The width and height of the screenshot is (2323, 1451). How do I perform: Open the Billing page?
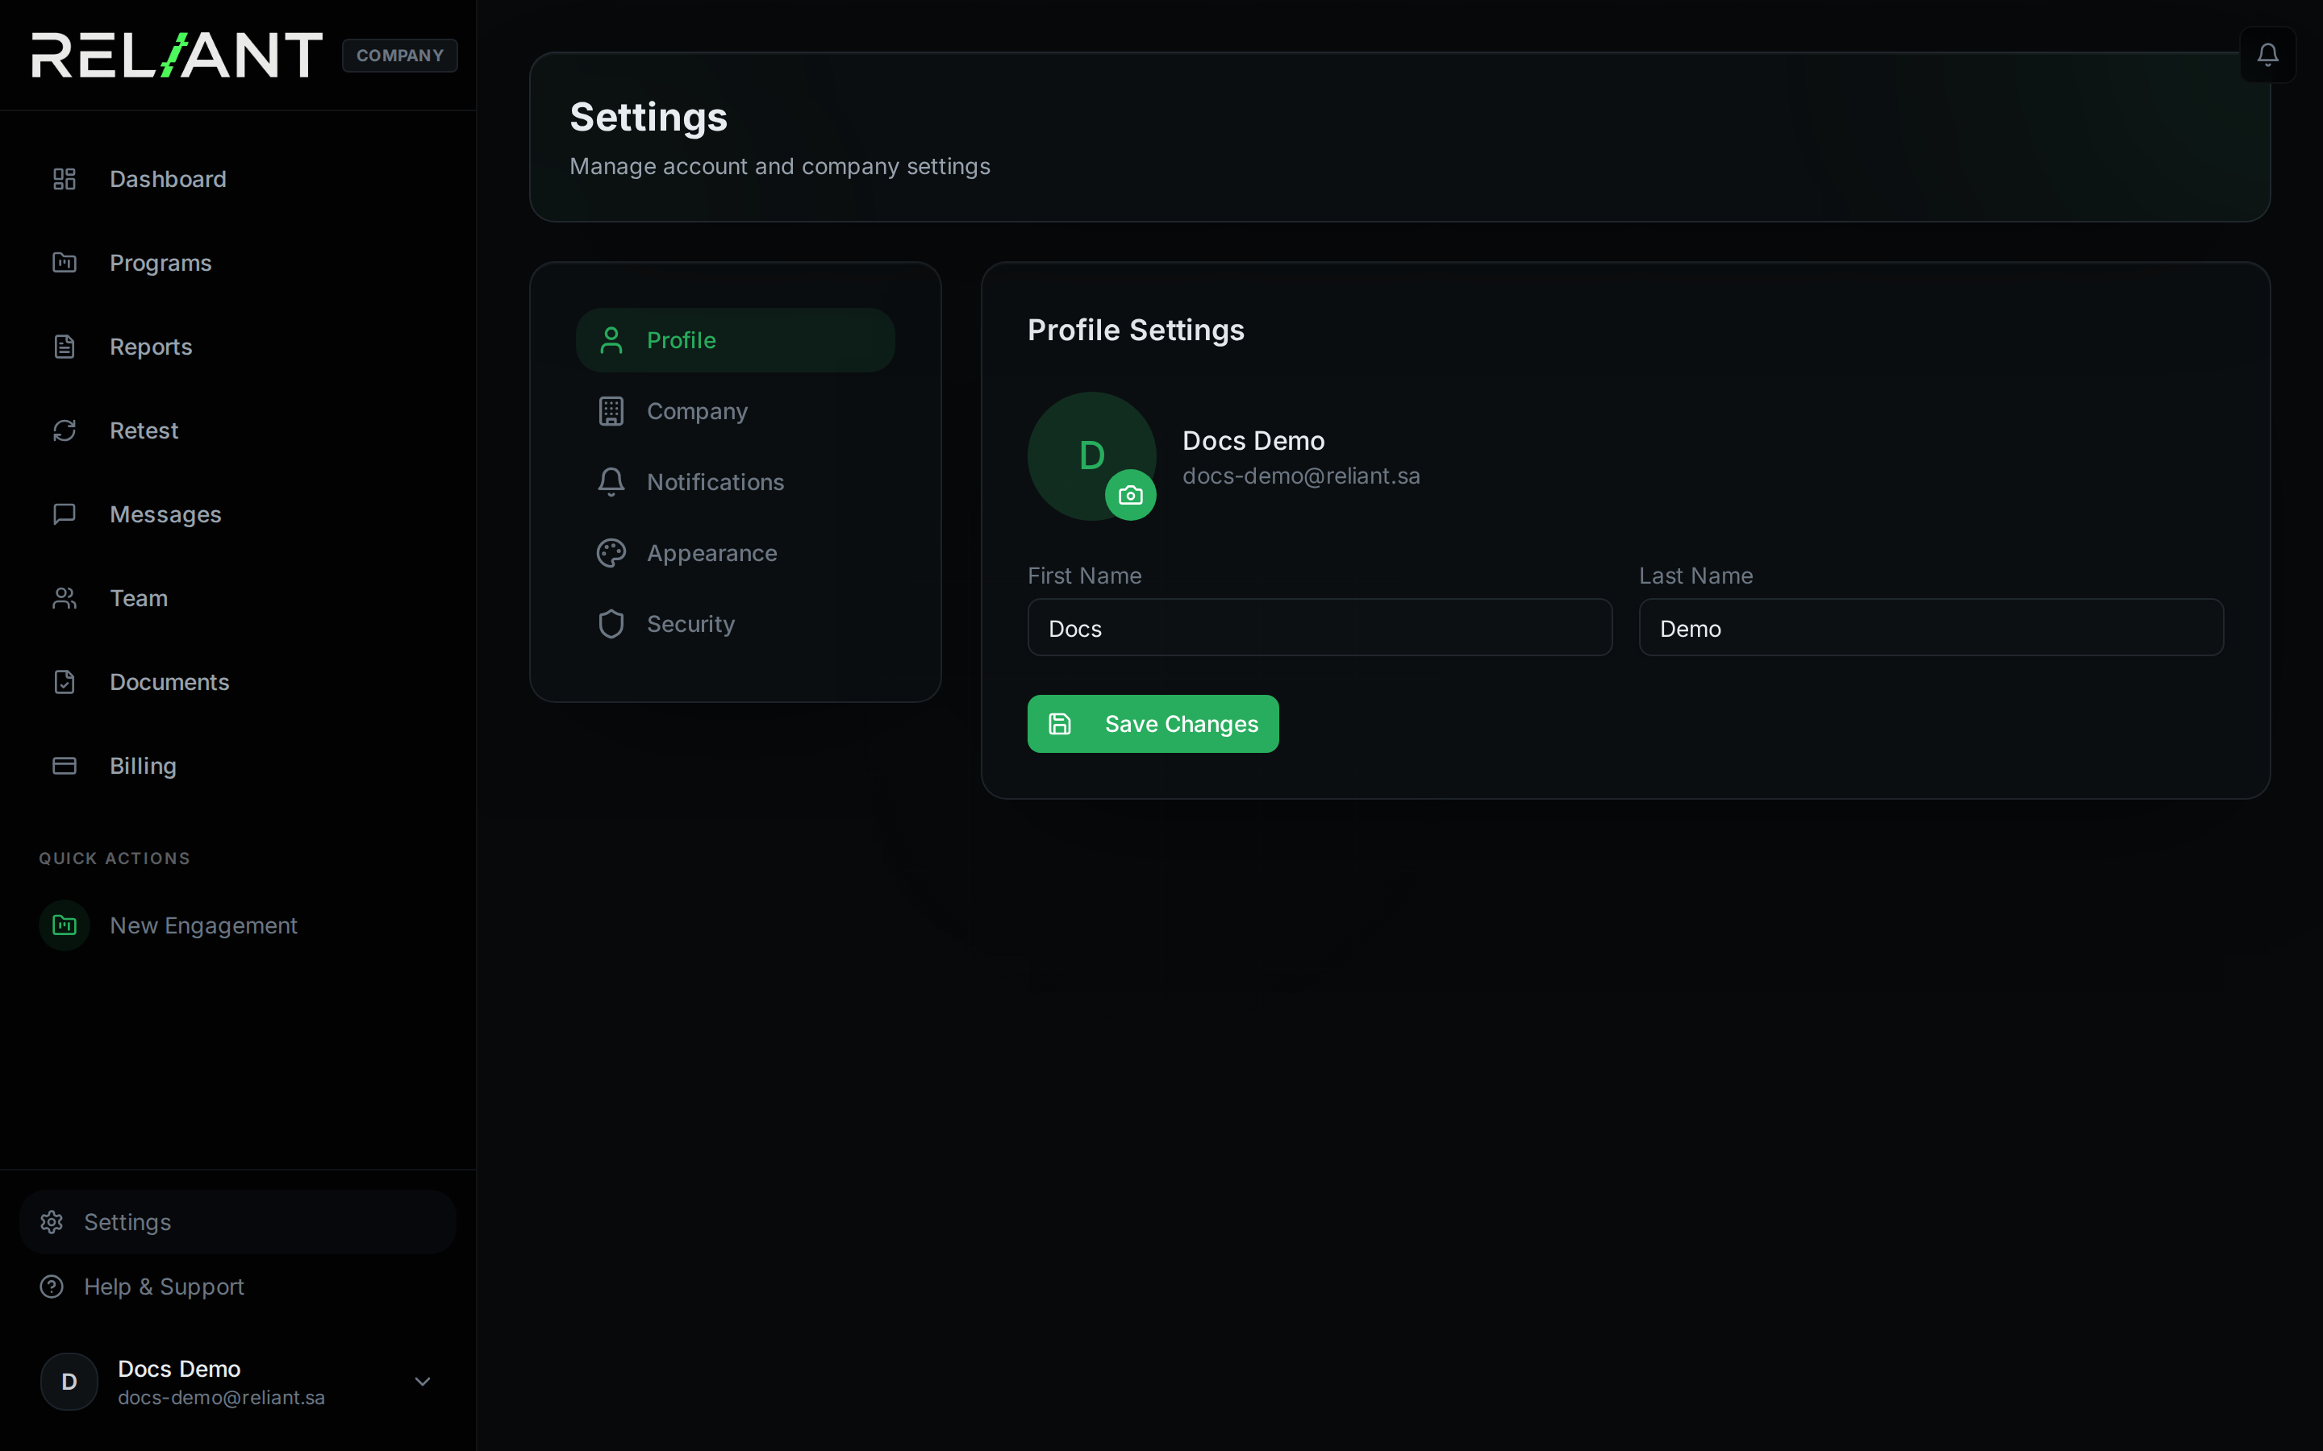click(x=238, y=766)
